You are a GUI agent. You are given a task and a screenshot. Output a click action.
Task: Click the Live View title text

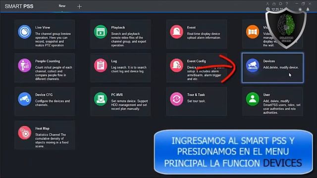[x=43, y=28]
